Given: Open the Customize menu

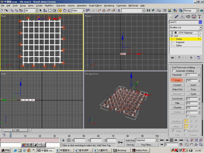Looking at the screenshot, I should coord(121,6).
